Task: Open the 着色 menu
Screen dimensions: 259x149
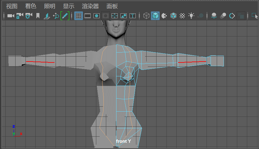Action: pos(30,6)
